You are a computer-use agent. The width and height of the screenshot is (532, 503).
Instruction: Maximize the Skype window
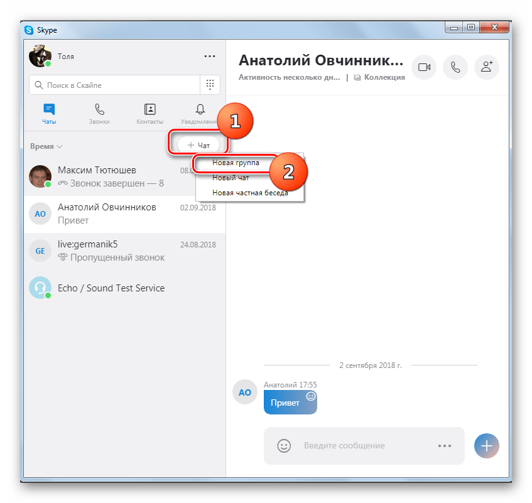click(x=471, y=28)
